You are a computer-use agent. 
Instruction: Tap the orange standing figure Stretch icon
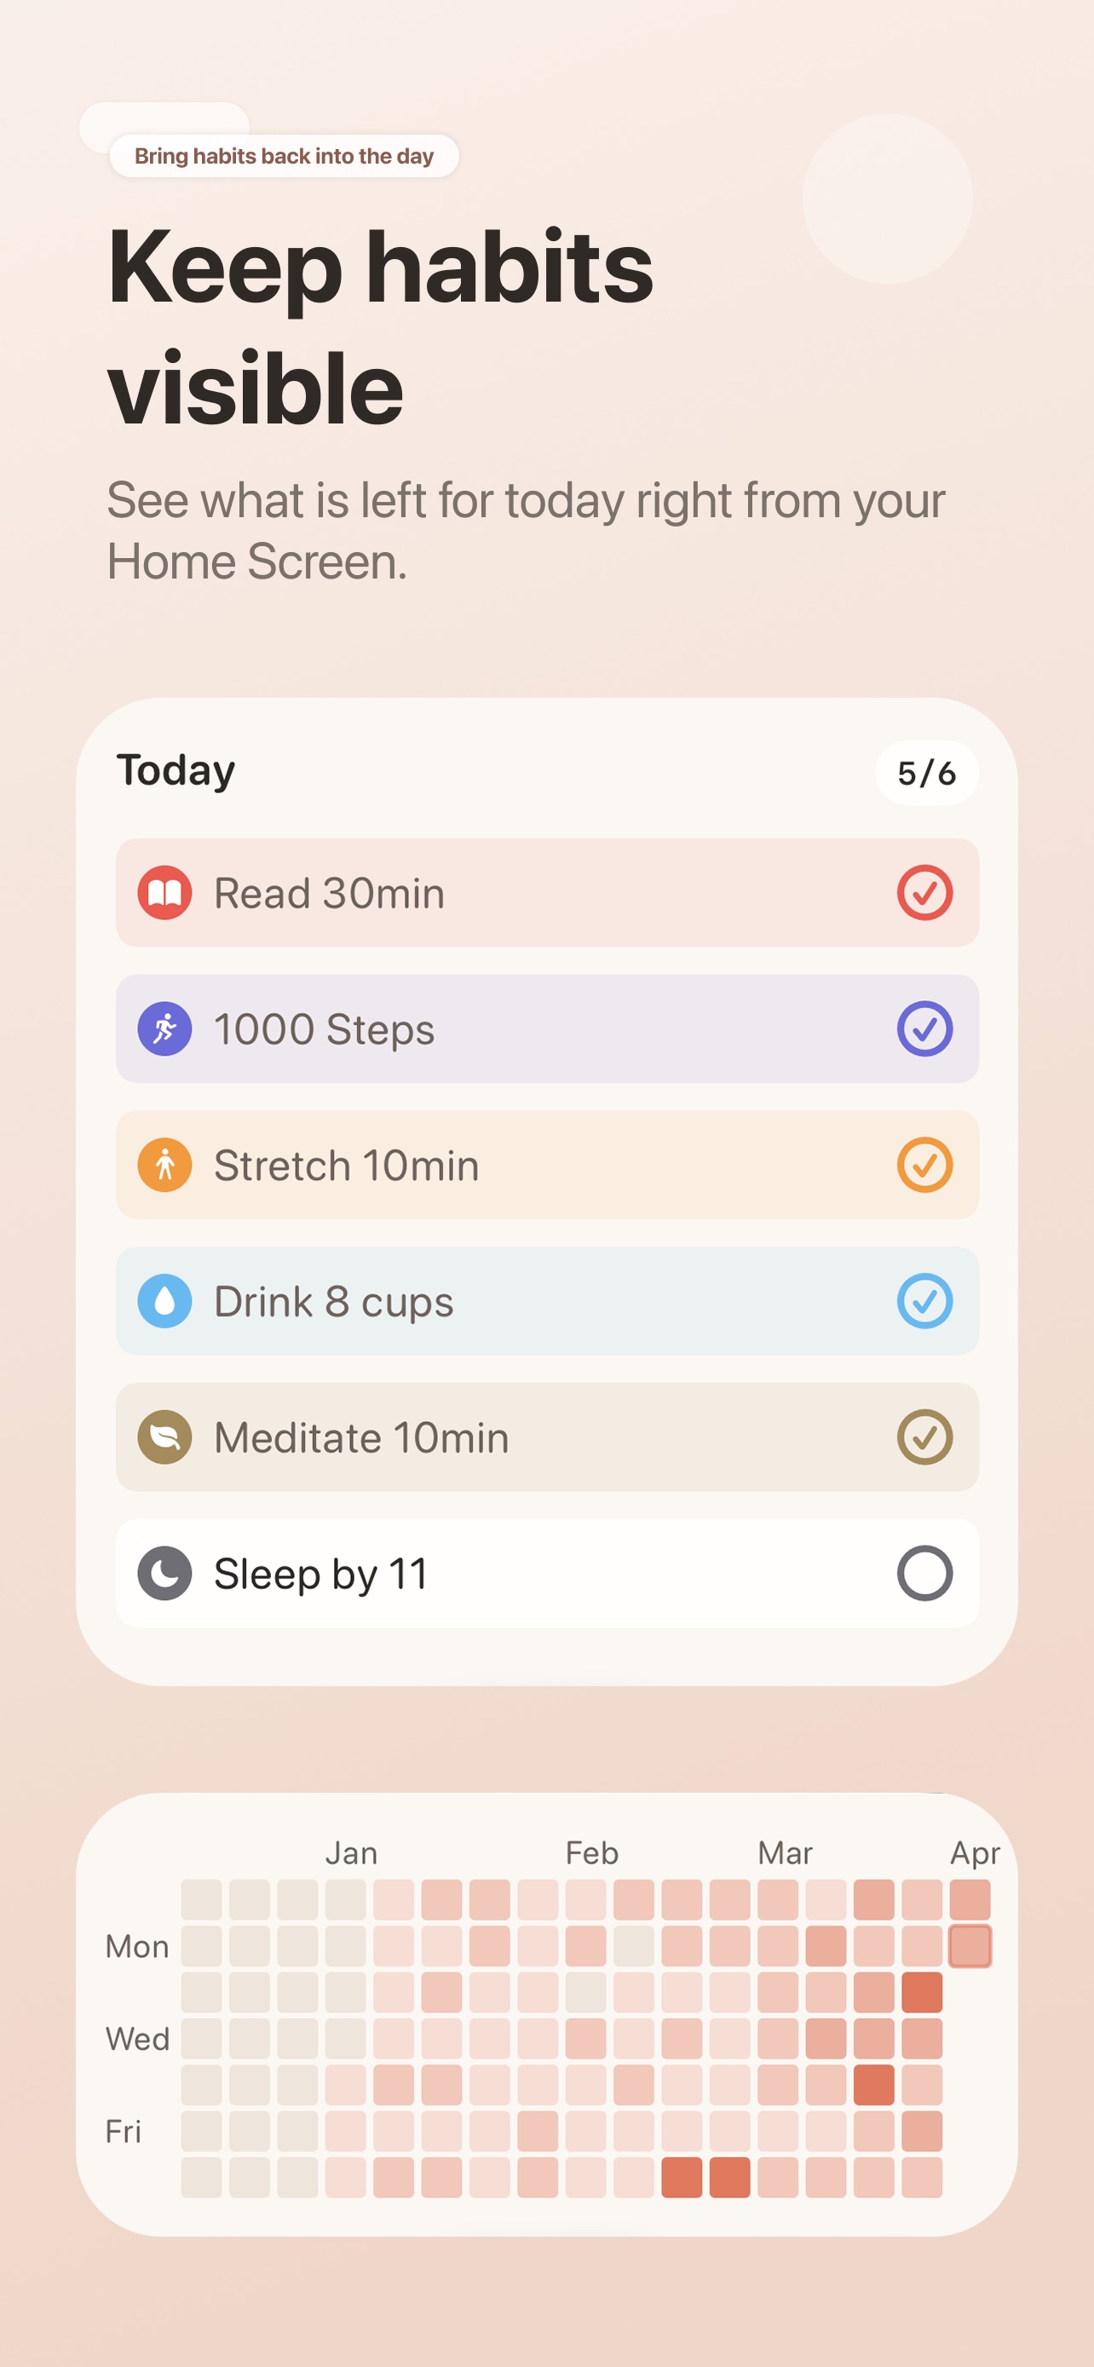(x=164, y=1164)
